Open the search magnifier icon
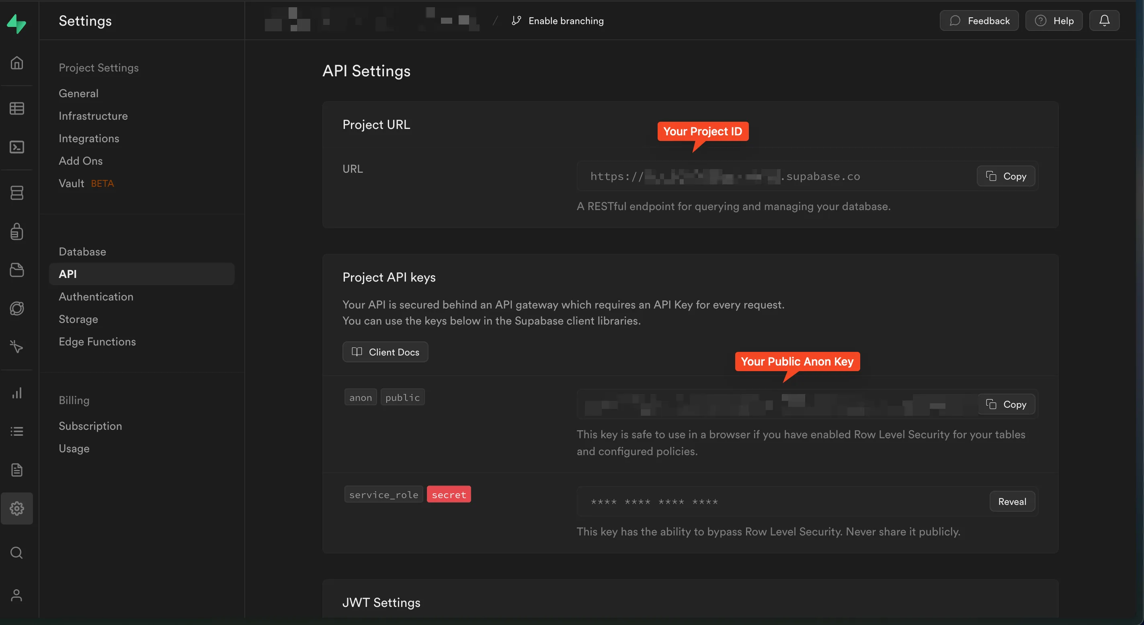 click(x=17, y=553)
